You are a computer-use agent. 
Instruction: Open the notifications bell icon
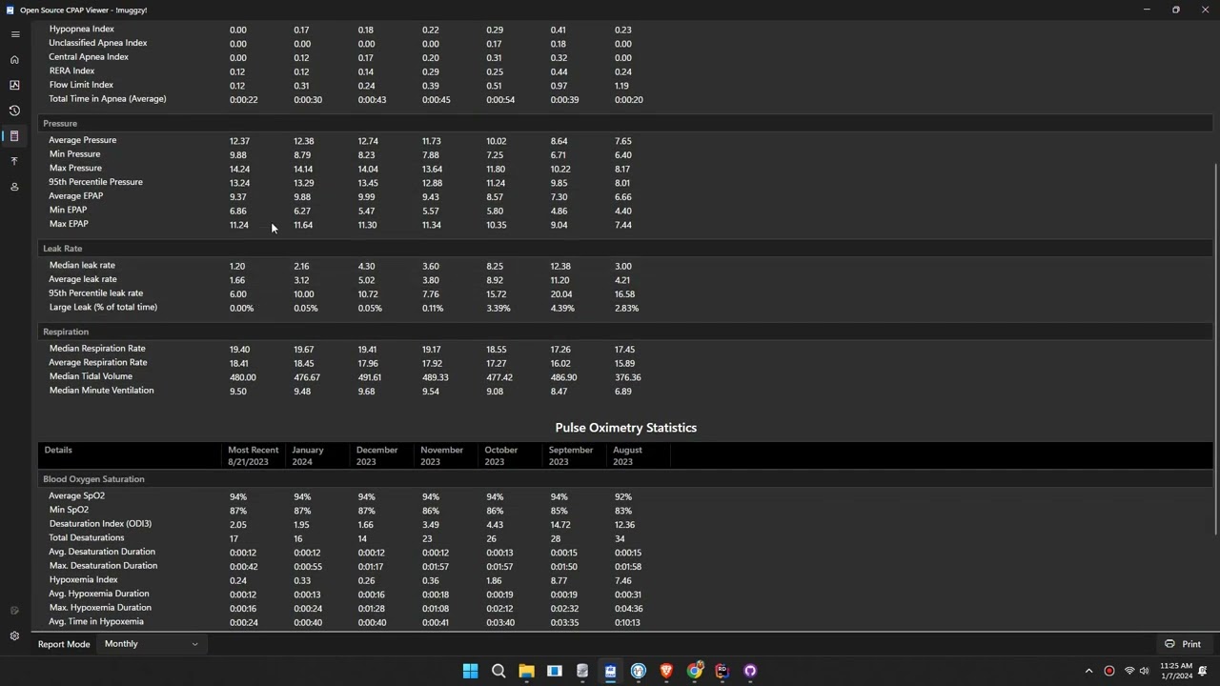point(1203,671)
